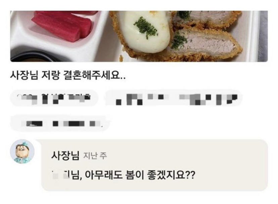The image size is (278, 204).
Task: Click the 사장님 name in the reply
Action: pyautogui.click(x=65, y=156)
